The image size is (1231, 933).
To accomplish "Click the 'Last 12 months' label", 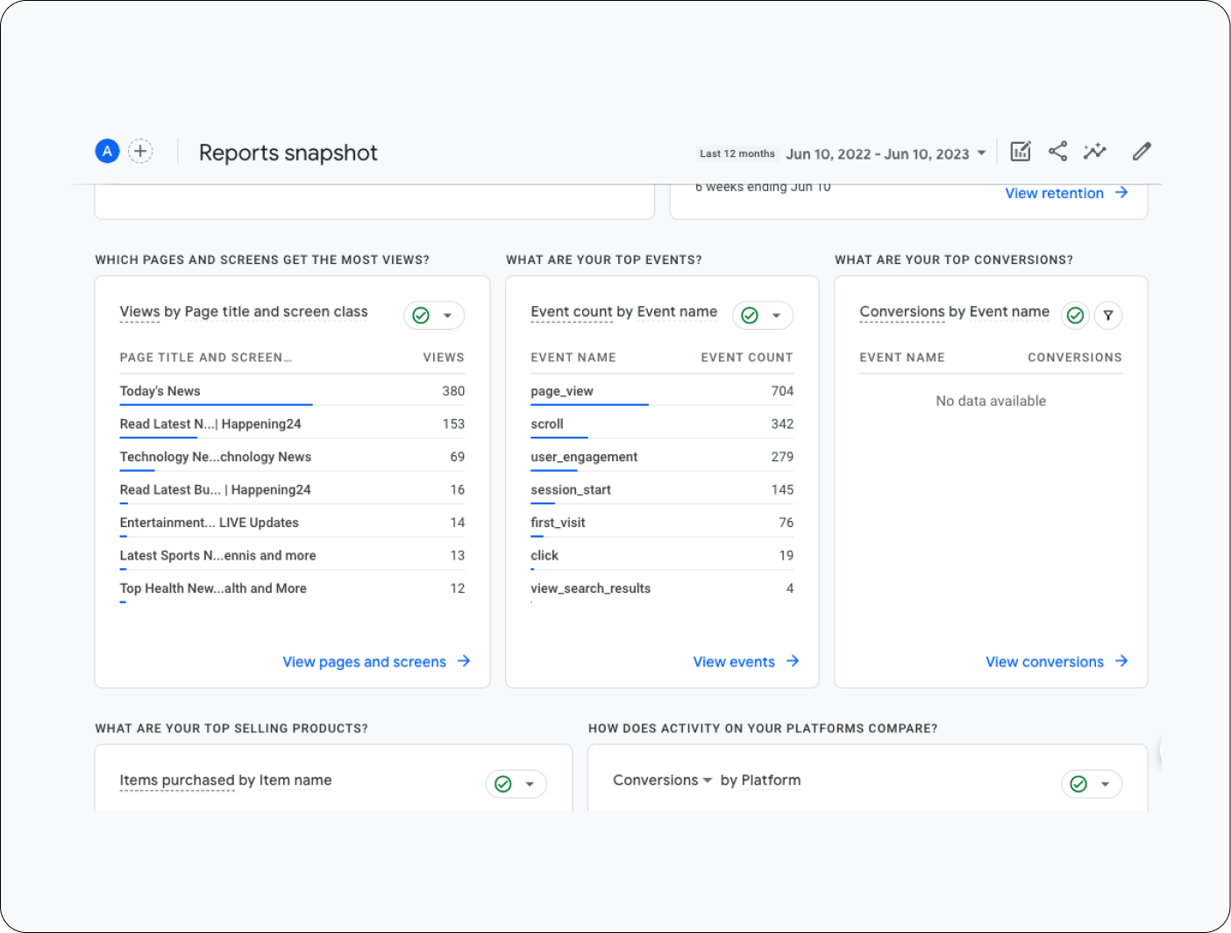I will coord(737,153).
